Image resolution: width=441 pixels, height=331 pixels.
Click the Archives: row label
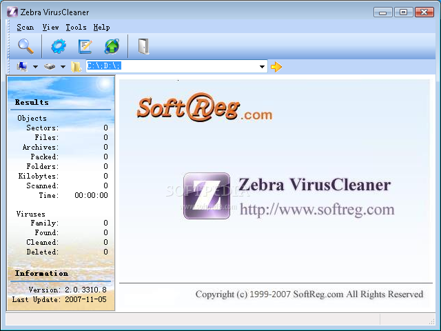[x=41, y=147]
